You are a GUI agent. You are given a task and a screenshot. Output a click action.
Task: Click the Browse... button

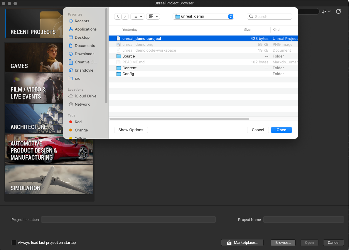(x=283, y=242)
